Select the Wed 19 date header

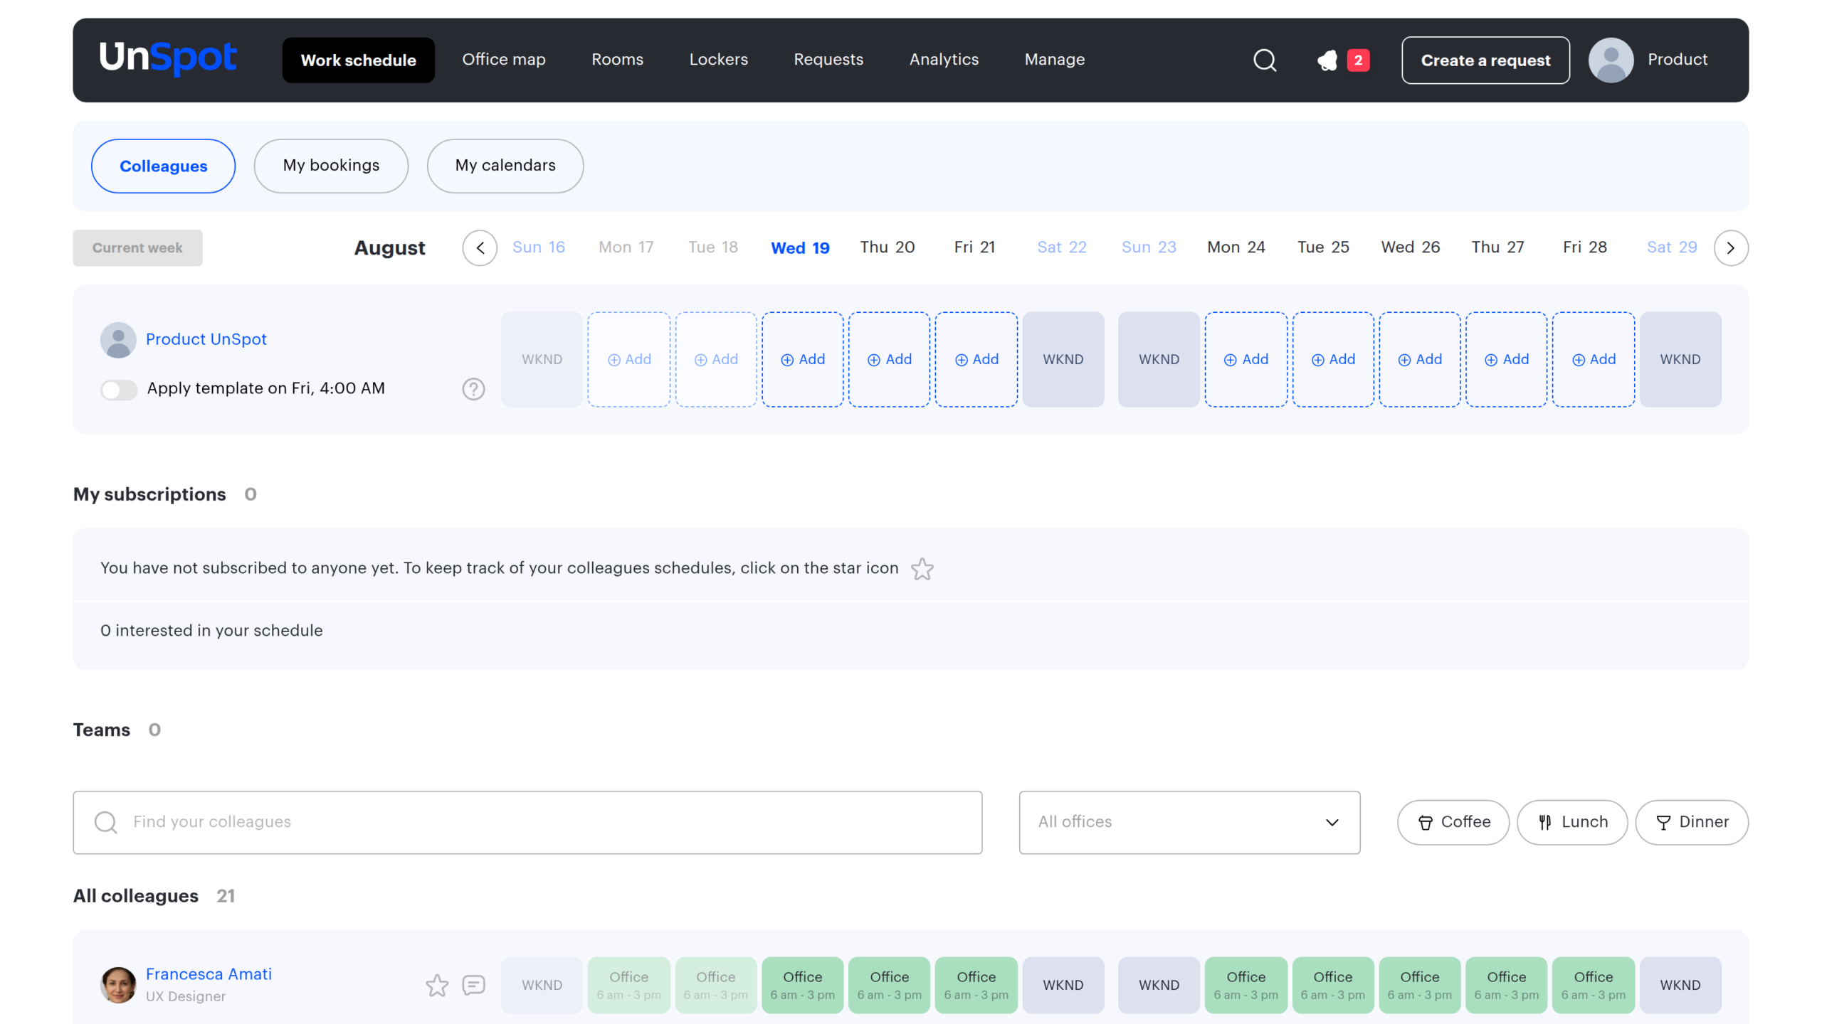coord(800,248)
